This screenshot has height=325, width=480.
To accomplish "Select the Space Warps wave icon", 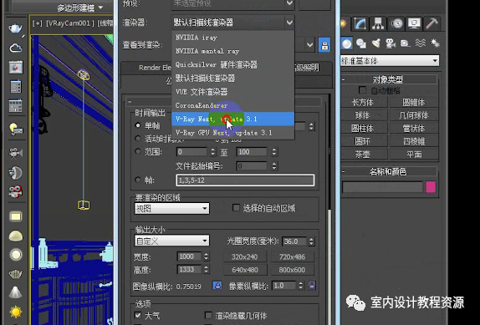I will click(x=421, y=43).
